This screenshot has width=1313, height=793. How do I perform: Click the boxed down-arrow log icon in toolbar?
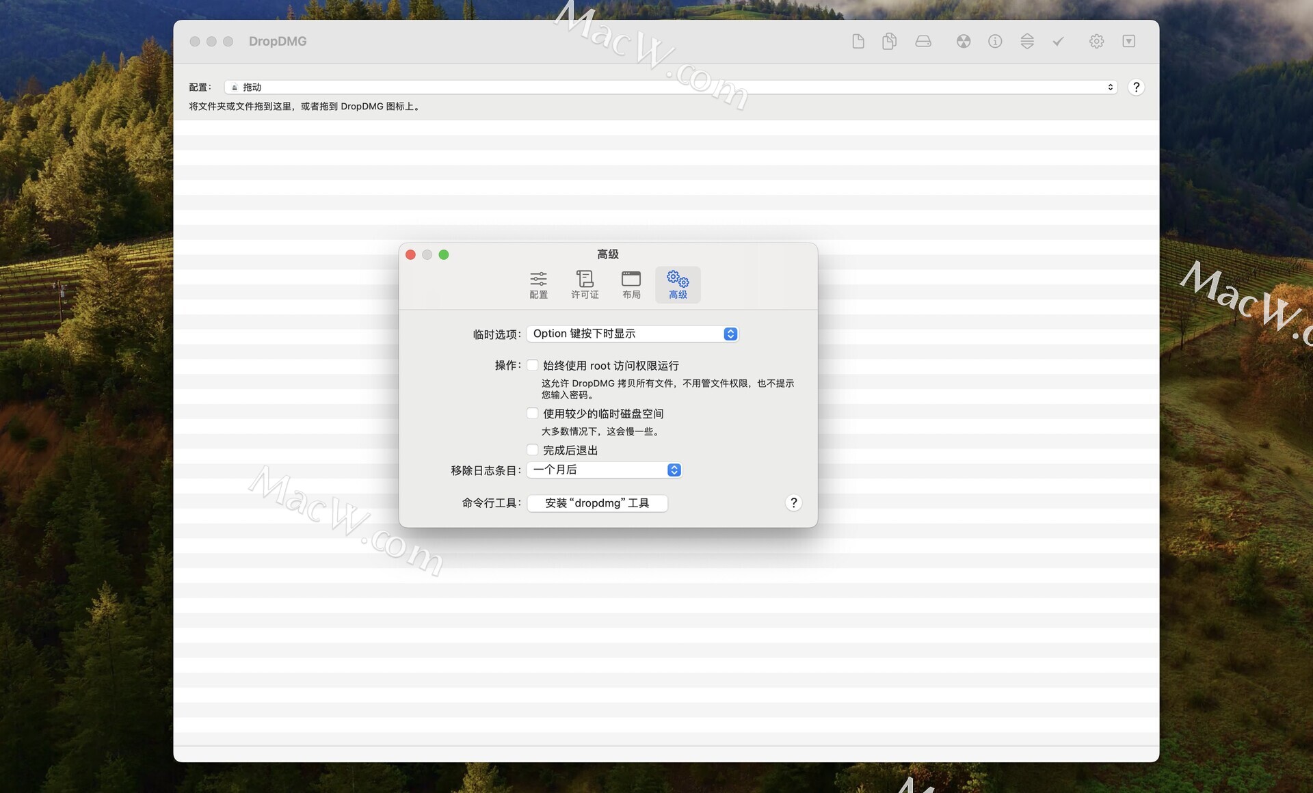tap(1129, 42)
